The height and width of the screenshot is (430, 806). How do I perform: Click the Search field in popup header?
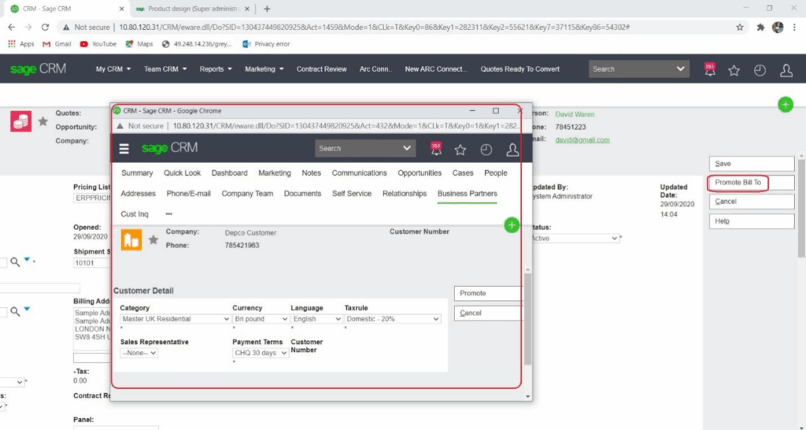pos(358,148)
